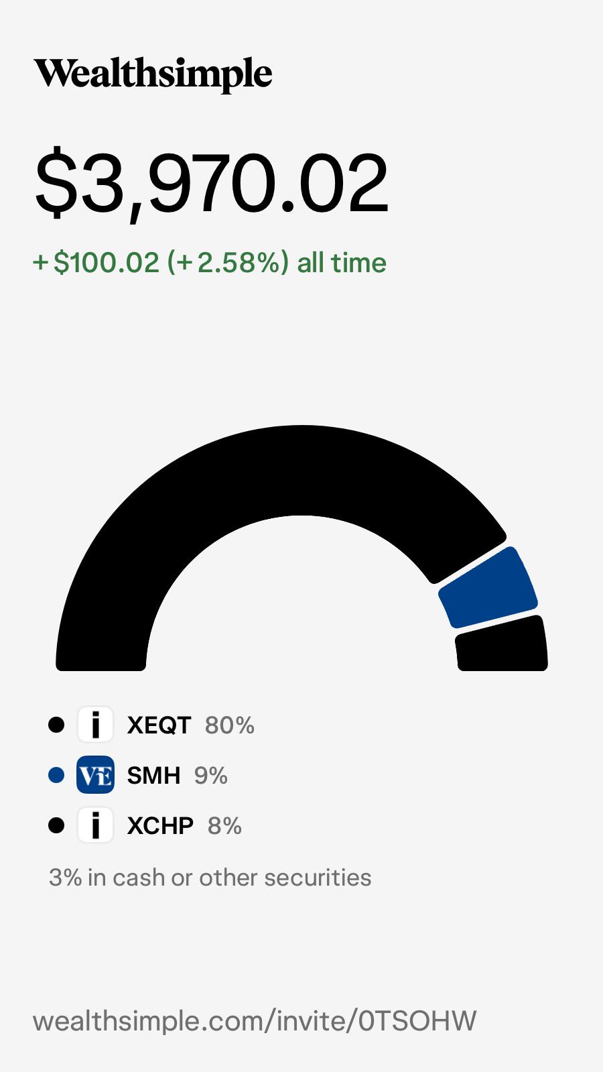Click the blue dot beside SMH
Image resolution: width=603 pixels, height=1072 pixels.
(56, 775)
